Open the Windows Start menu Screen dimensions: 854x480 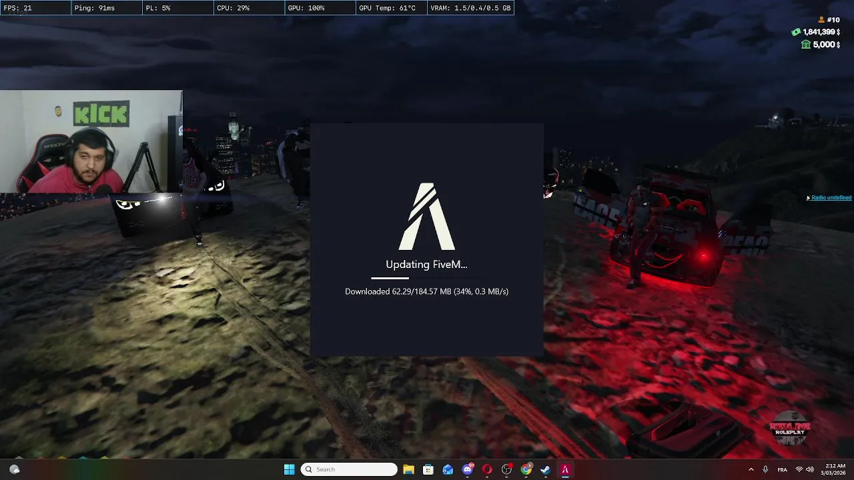click(289, 469)
